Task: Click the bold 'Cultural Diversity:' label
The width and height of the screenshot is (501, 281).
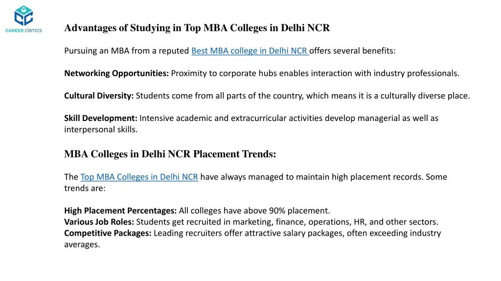Action: click(x=99, y=96)
